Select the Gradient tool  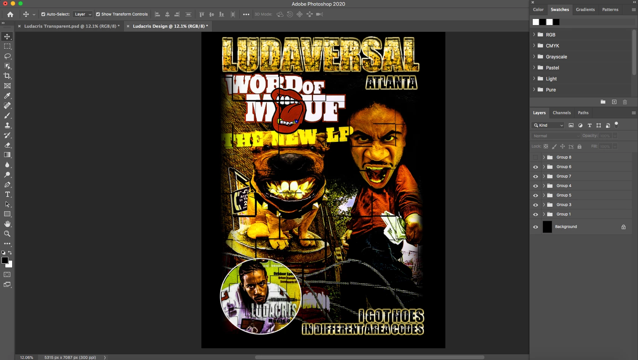(7, 155)
